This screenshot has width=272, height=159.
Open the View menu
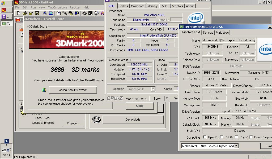click(42, 7)
